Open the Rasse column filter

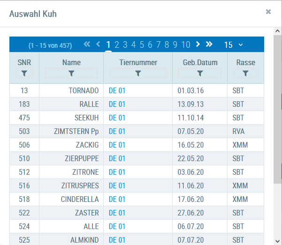pyautogui.click(x=245, y=74)
